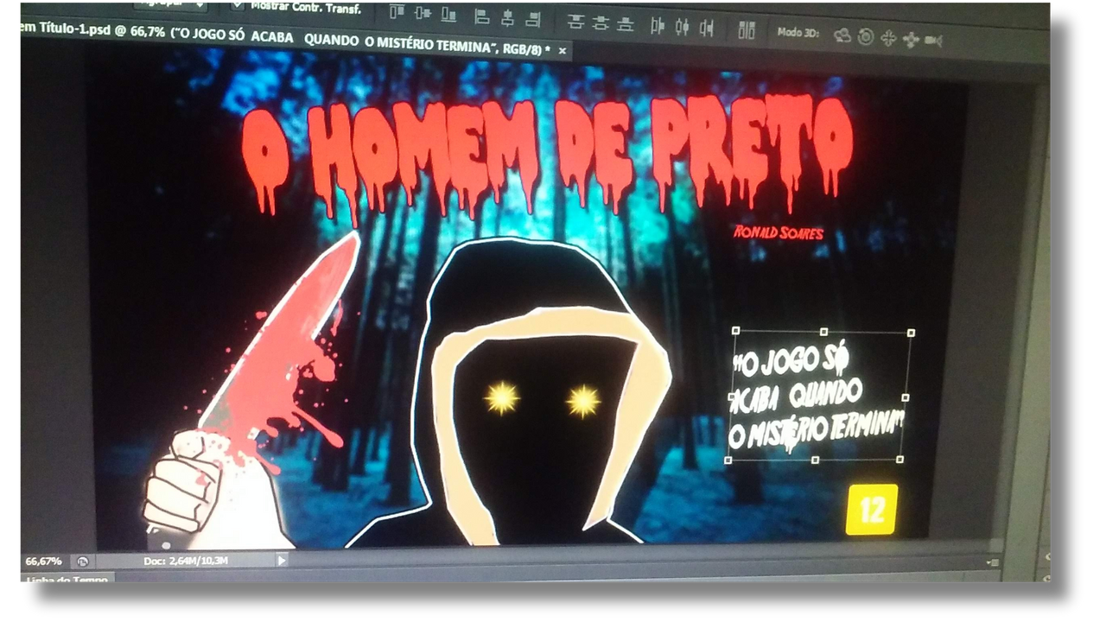Click the align top edges icon
1106x622 pixels.
click(x=397, y=12)
